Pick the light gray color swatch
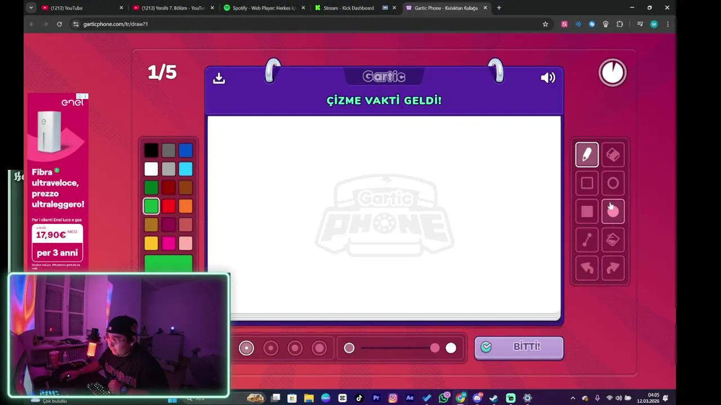Viewport: 721px width, 405px height. tap(168, 169)
